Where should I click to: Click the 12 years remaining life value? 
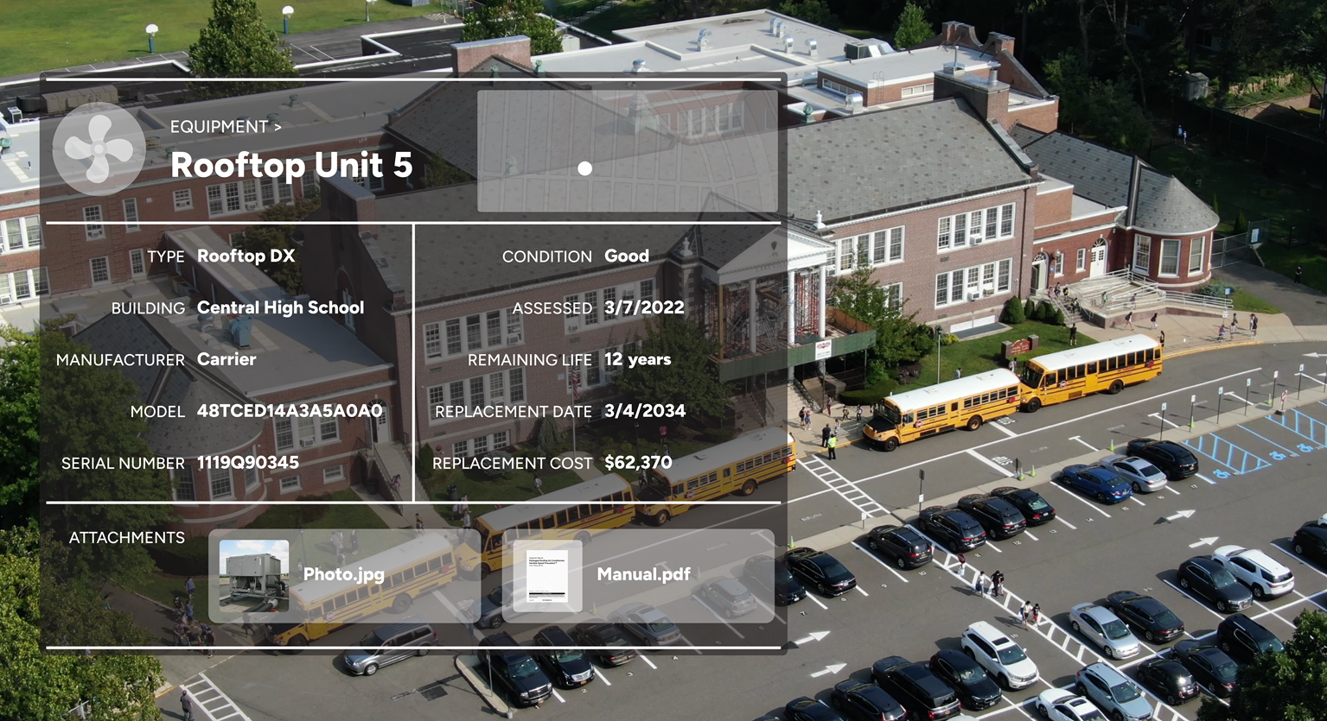tap(637, 360)
